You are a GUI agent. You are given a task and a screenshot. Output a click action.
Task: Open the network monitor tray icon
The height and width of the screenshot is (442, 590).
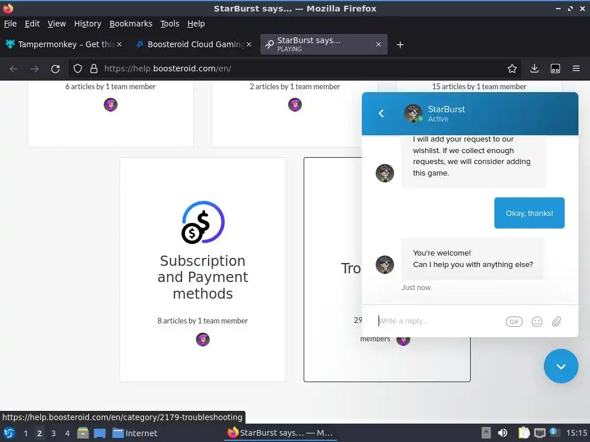coord(539,433)
